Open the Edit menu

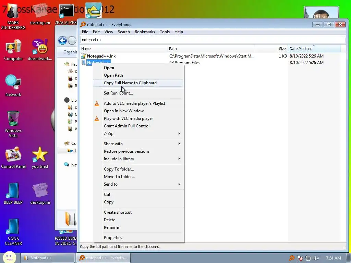(96, 32)
